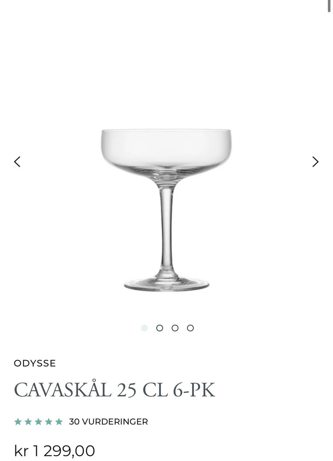The image size is (333, 461).
Task: Tap the round foot of the glass
Action: pos(166,284)
